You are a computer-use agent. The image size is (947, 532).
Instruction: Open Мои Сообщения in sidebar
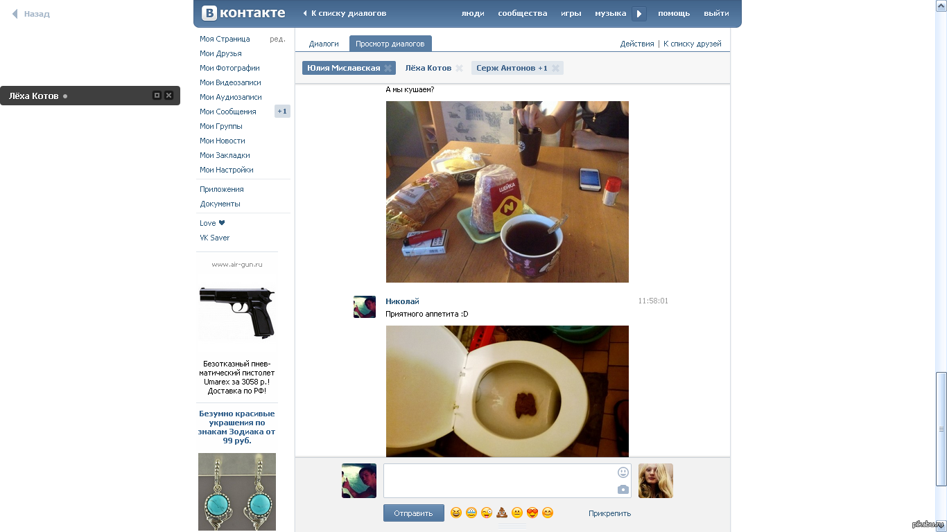coord(228,112)
